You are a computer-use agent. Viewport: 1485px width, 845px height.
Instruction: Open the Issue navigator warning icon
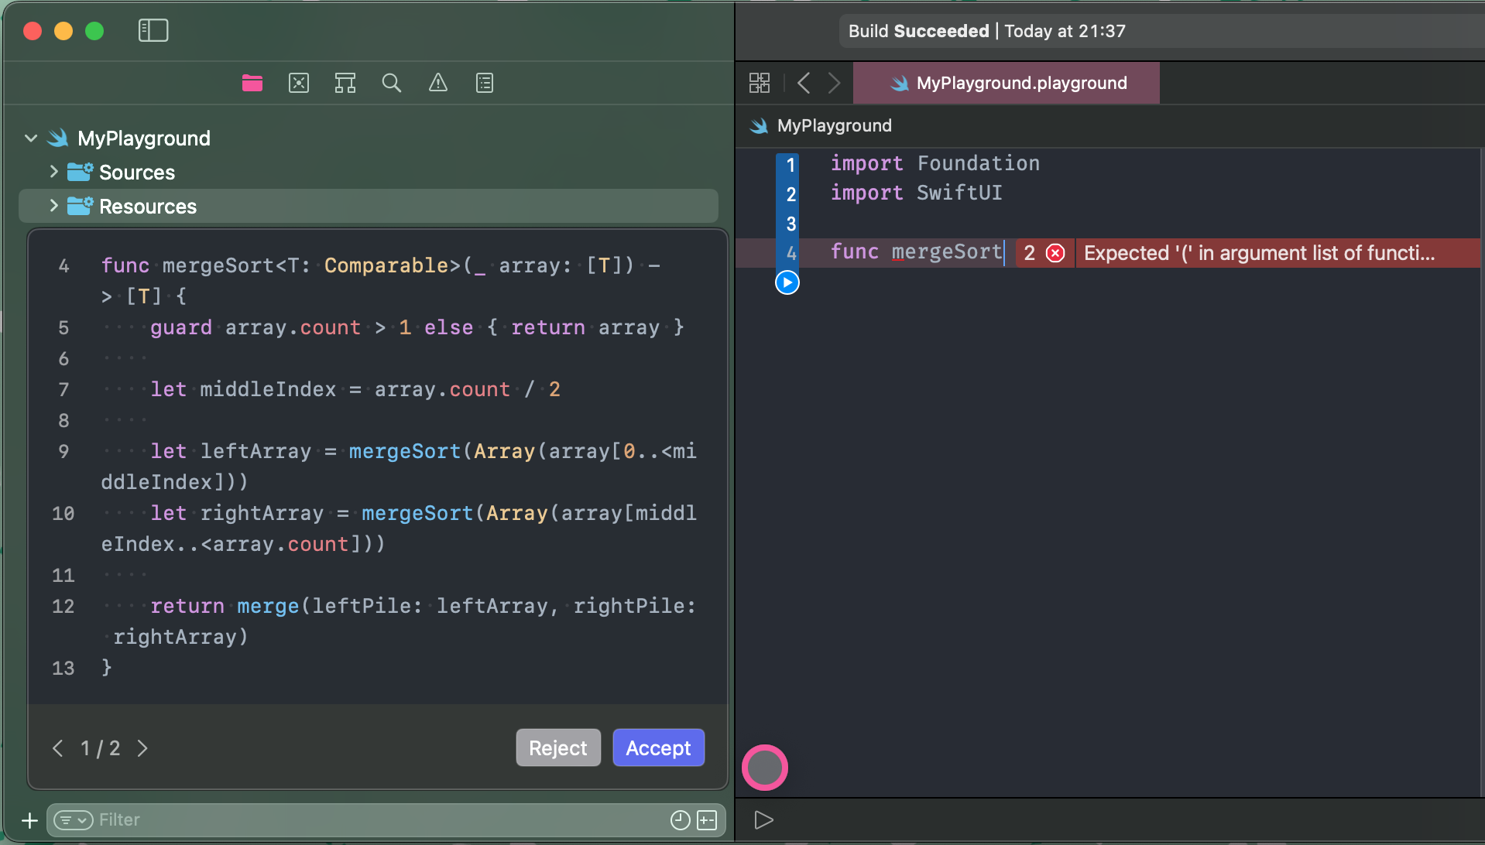click(438, 83)
